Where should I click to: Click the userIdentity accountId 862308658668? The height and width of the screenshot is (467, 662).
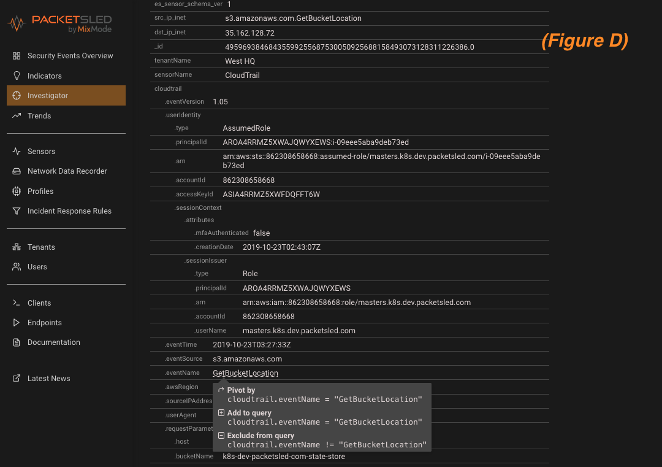[249, 180]
